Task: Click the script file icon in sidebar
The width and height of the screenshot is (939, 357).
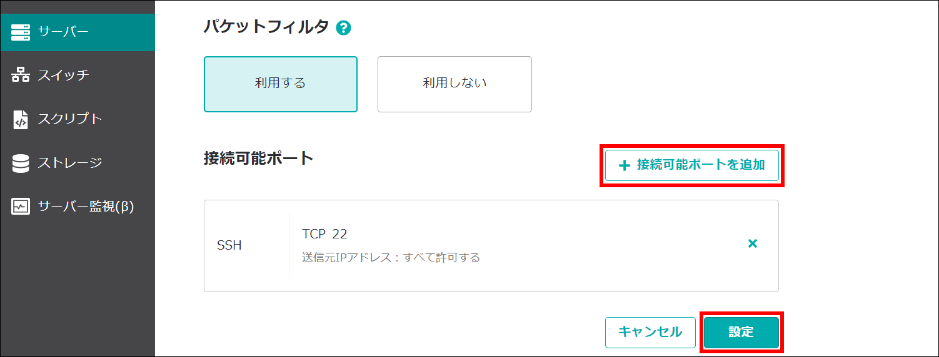Action: [21, 119]
